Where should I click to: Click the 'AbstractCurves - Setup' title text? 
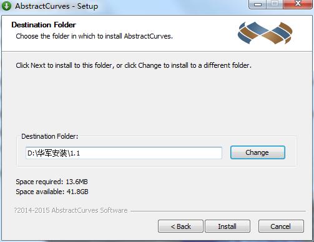click(x=57, y=6)
